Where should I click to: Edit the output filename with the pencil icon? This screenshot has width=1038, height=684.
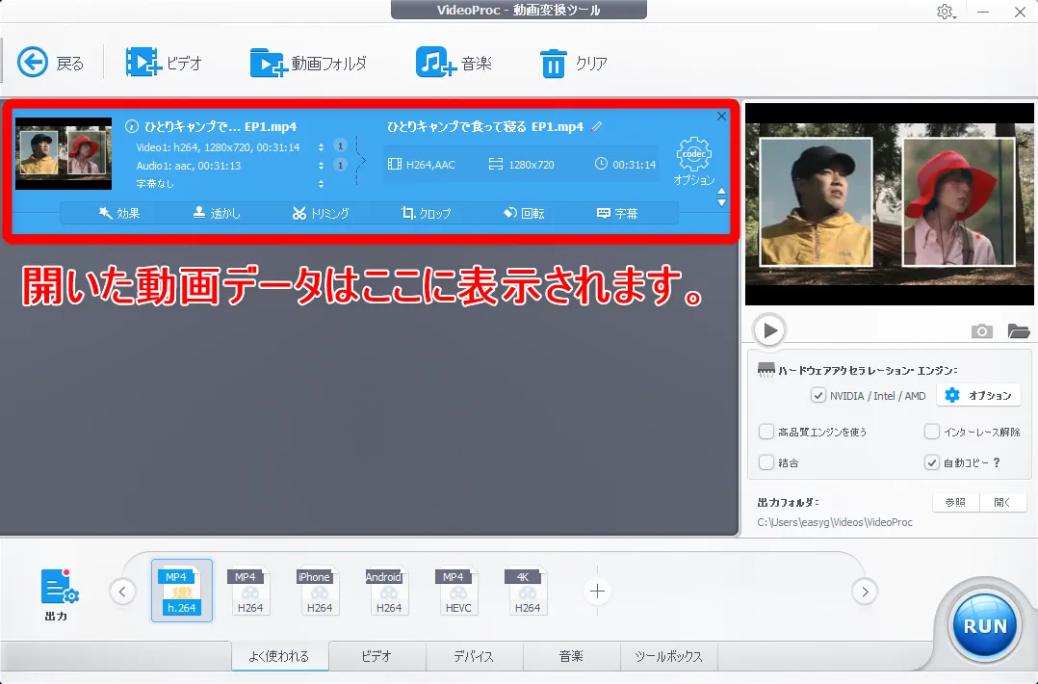[596, 126]
